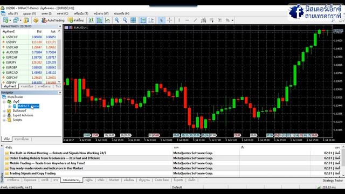Click the Bid column header
345x194 pixels.
click(x=39, y=31)
